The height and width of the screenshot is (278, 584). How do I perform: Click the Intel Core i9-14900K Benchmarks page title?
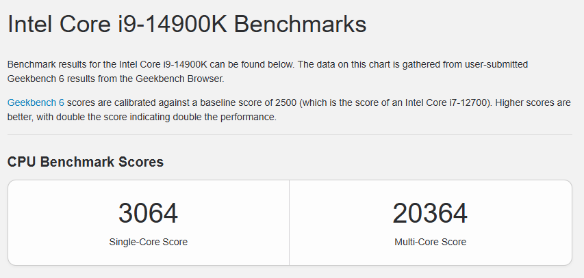click(187, 24)
